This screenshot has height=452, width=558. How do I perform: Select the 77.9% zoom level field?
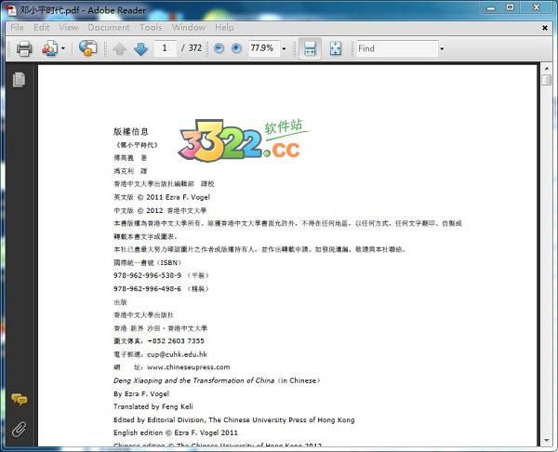pyautogui.click(x=264, y=48)
